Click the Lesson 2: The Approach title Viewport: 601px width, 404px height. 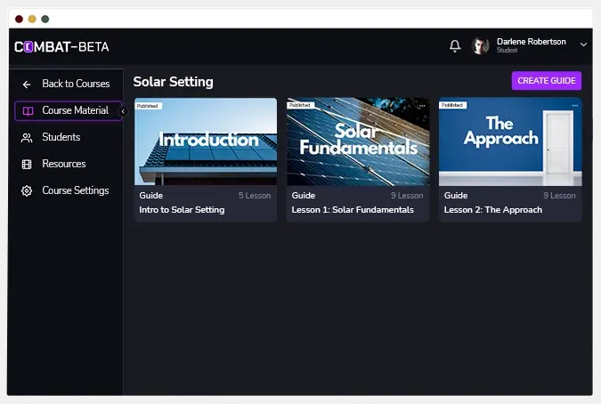pos(492,210)
